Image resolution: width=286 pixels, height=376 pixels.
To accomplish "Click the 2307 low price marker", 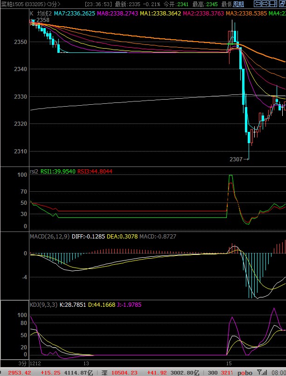I will [236, 159].
